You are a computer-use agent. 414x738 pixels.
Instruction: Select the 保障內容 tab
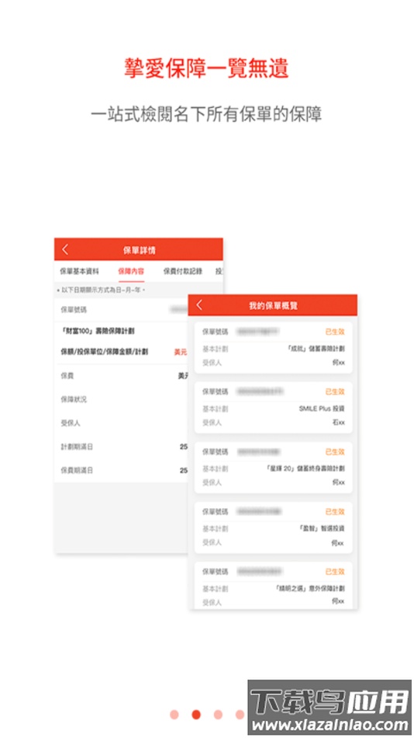coord(131,271)
